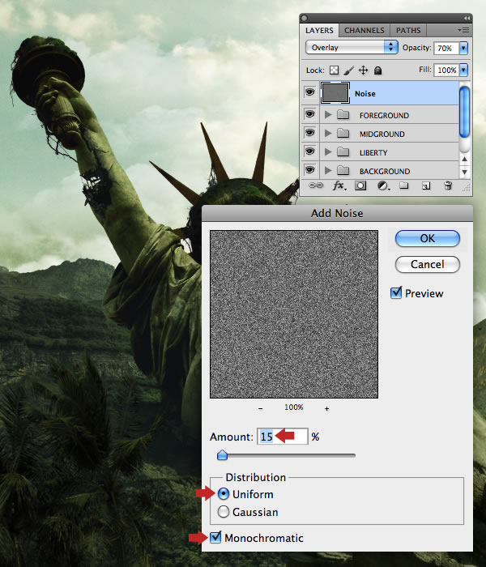This screenshot has width=486, height=567.
Task: Switch to the CHANNELS tab
Action: point(364,31)
